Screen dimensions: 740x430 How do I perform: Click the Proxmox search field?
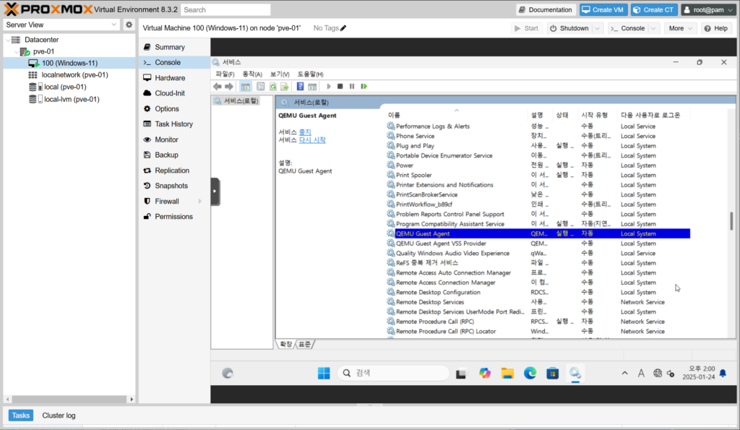(225, 10)
